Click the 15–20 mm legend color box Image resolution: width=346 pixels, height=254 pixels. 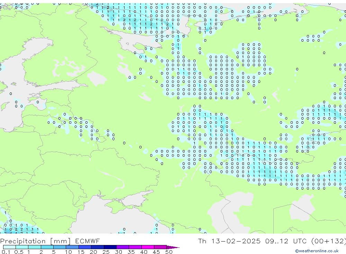(x=85, y=247)
